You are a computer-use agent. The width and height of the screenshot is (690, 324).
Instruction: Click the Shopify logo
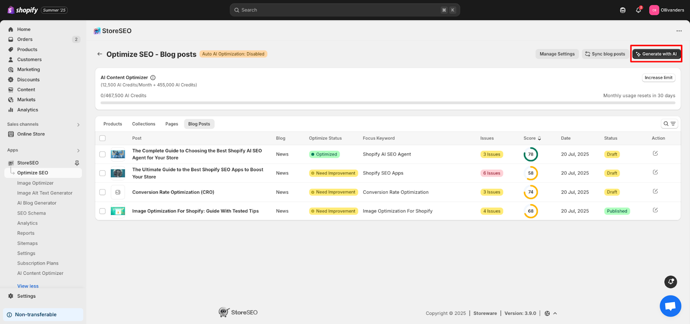click(x=22, y=10)
